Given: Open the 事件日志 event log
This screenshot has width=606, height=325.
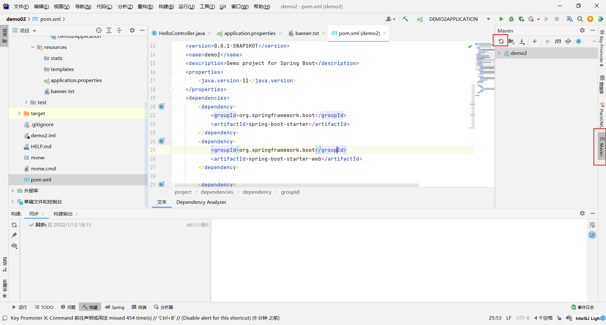Looking at the screenshot, I should 582,307.
